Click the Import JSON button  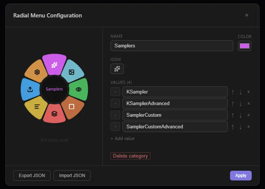coord(72,175)
